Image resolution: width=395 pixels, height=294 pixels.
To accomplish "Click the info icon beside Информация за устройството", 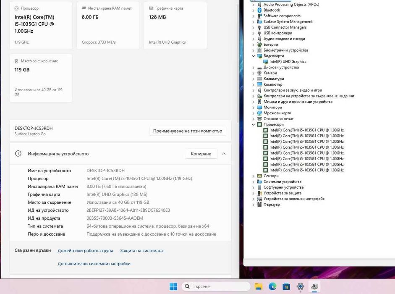I will (x=18, y=154).
